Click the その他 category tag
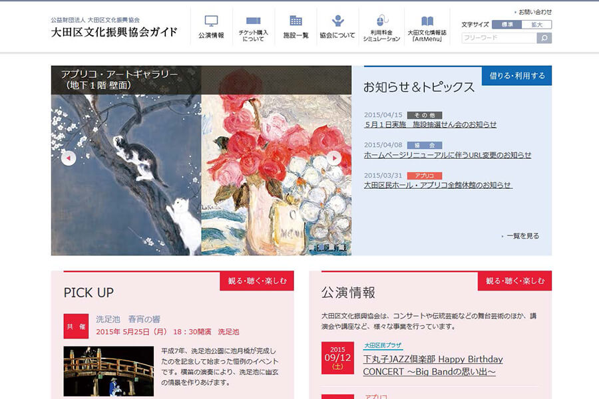This screenshot has height=399, width=599. 425,115
